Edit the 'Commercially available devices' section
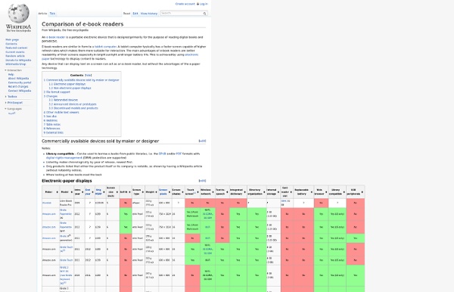Screen dimensions: 454x292 (x=202, y=141)
